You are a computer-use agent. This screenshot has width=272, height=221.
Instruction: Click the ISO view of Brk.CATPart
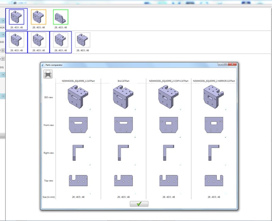123,97
